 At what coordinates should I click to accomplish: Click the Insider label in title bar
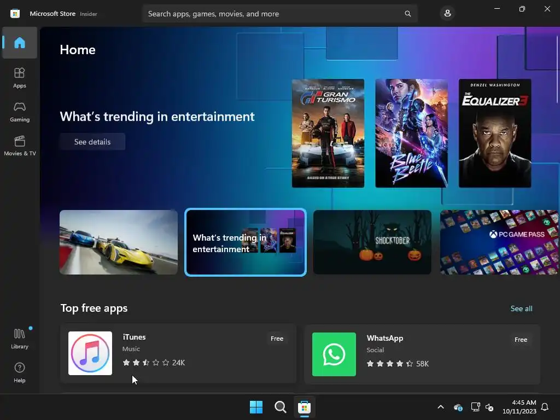[x=89, y=14]
